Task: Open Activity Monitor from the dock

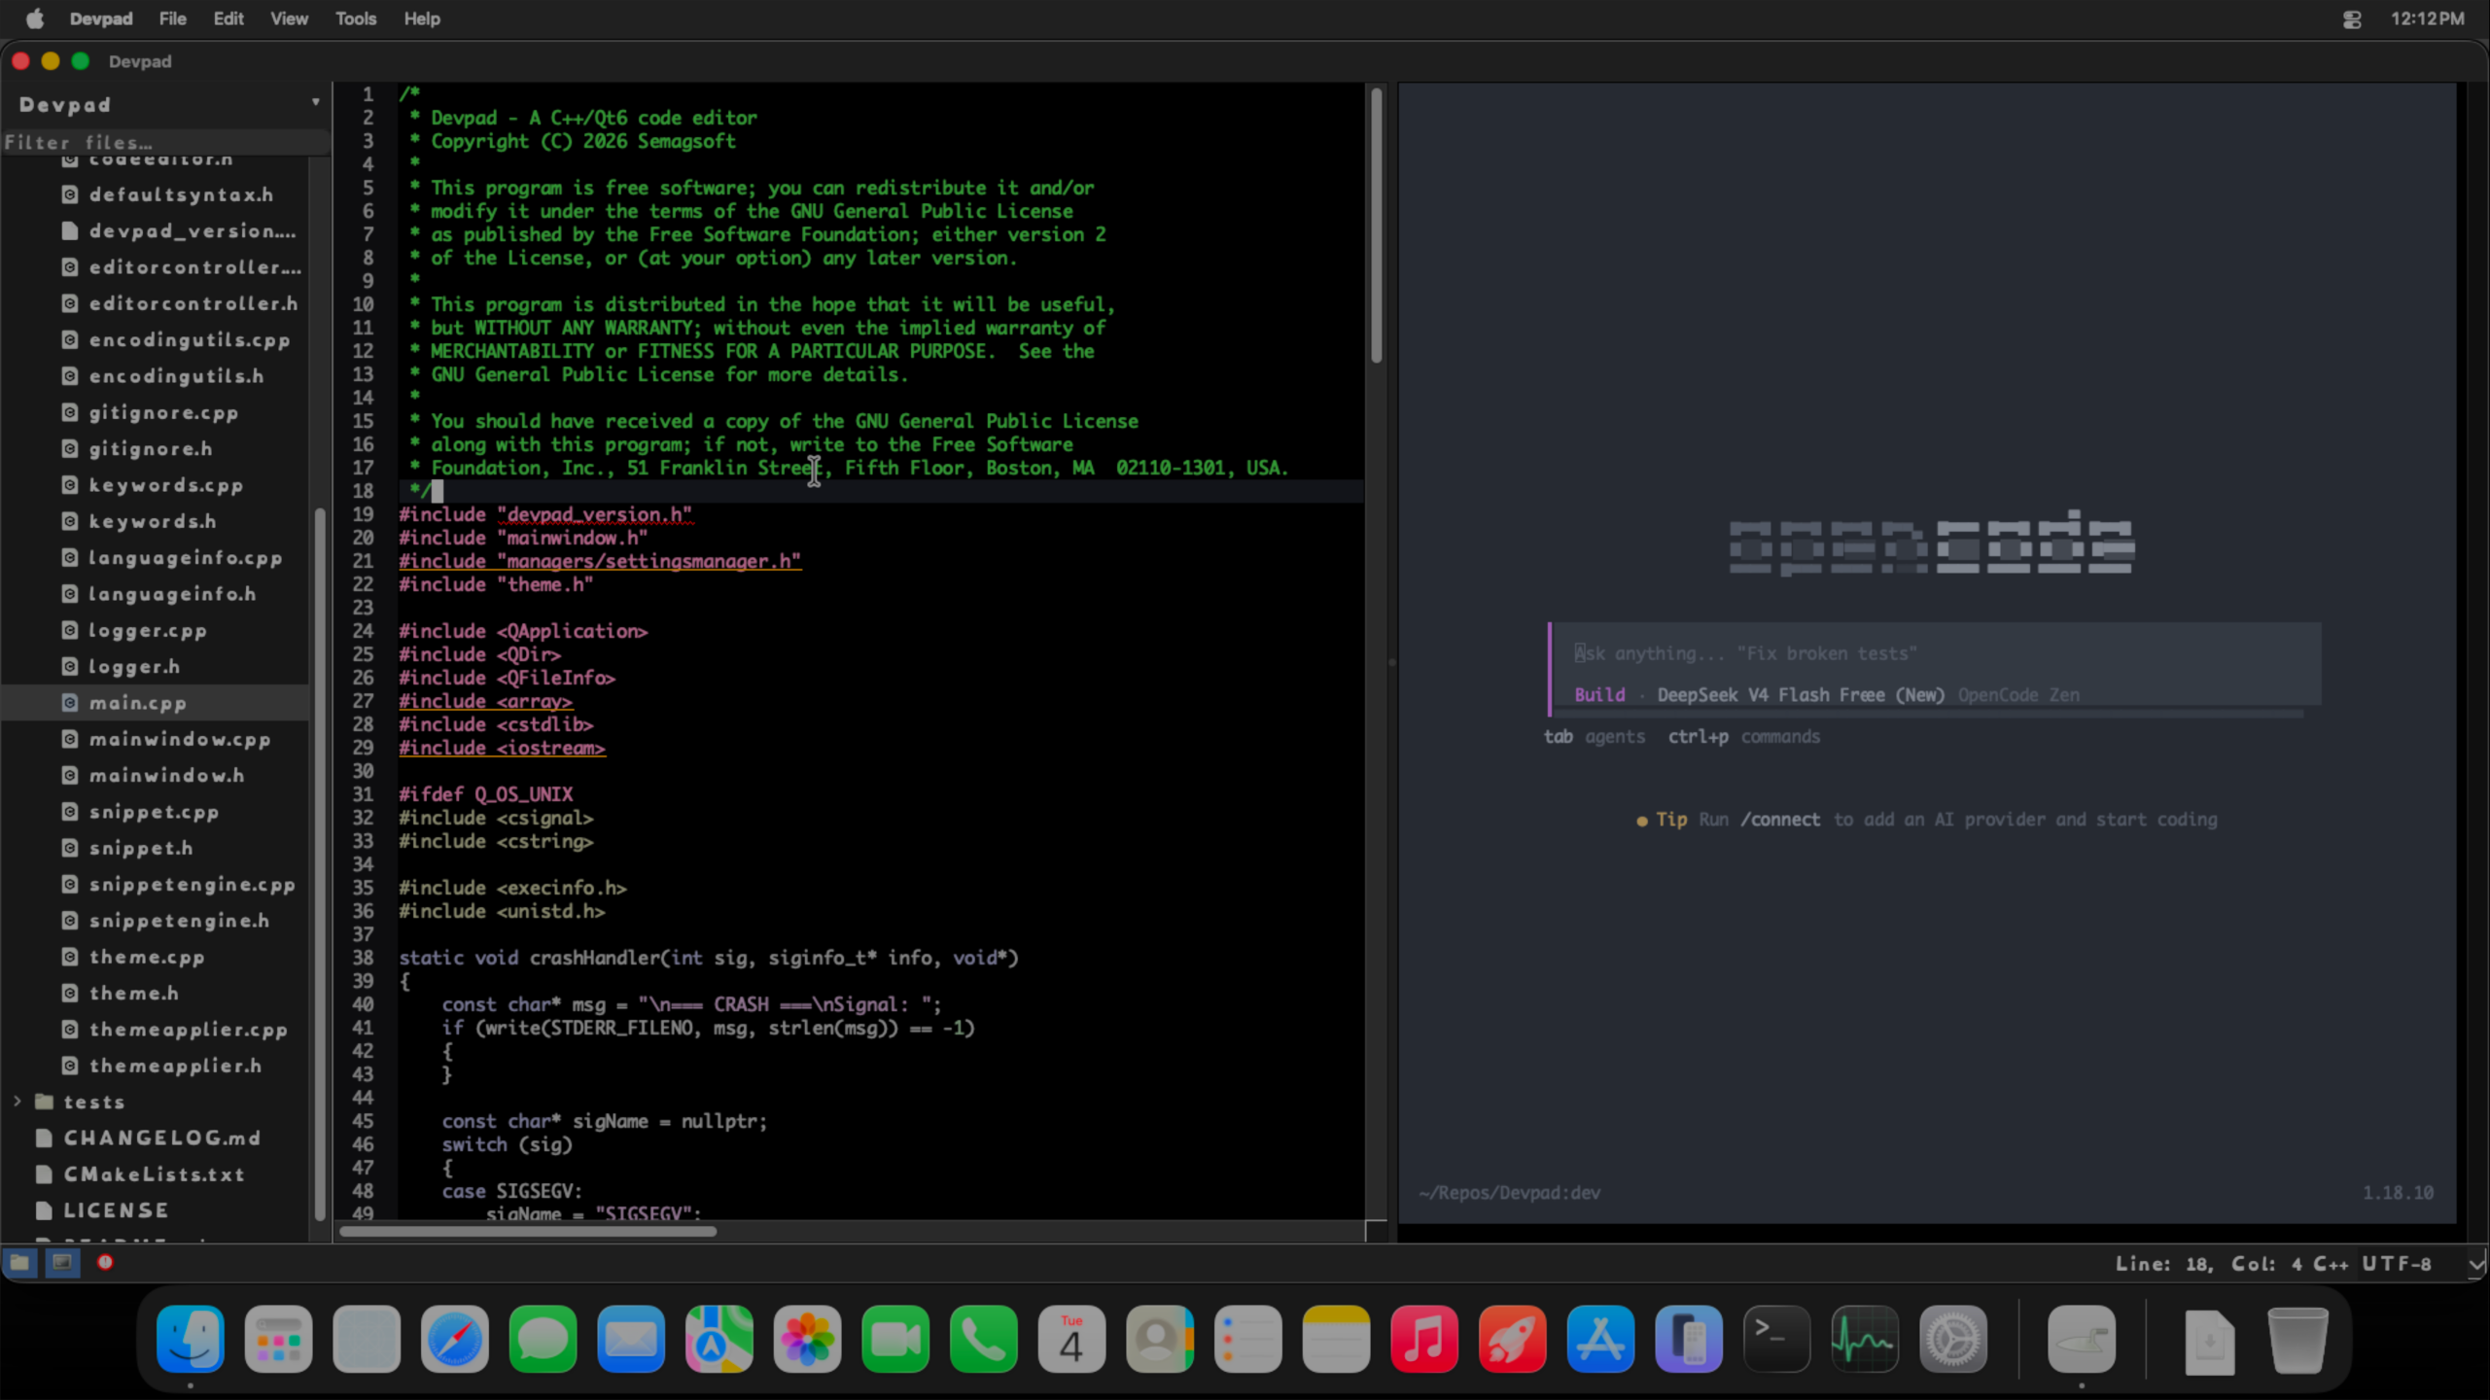Action: point(1865,1340)
